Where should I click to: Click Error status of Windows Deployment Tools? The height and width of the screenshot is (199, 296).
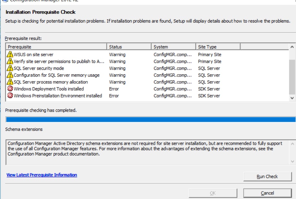114,89
